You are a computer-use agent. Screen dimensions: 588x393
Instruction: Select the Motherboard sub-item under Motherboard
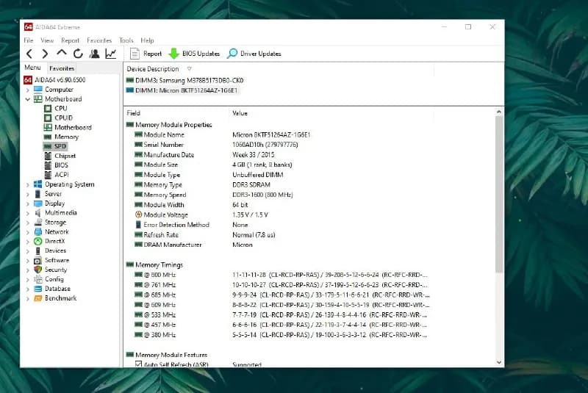tap(68, 127)
